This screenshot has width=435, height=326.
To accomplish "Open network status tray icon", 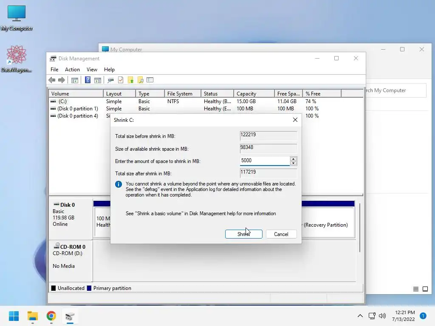I will (x=372, y=316).
